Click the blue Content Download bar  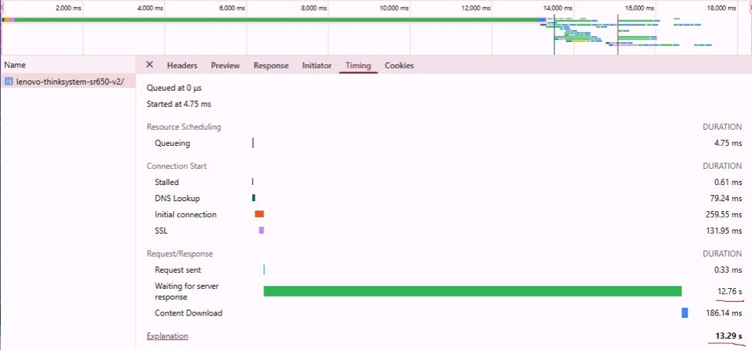pyautogui.click(x=685, y=313)
